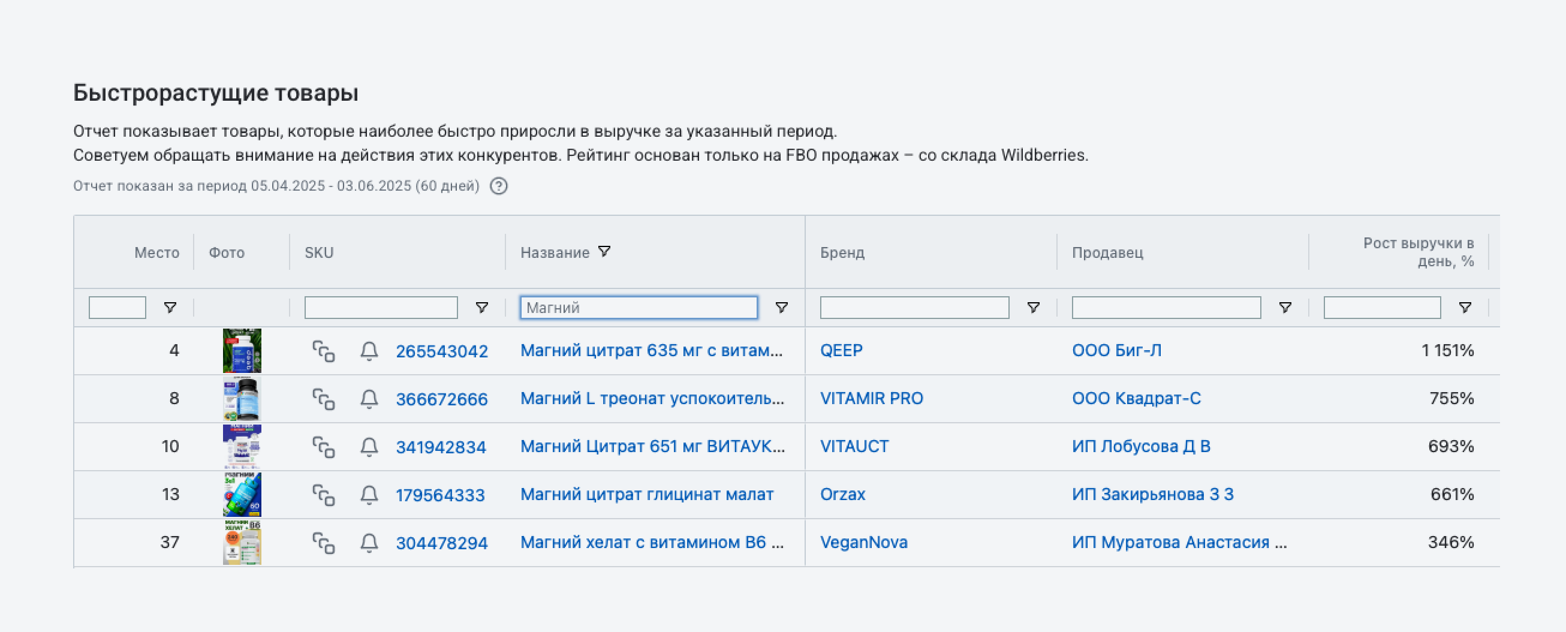1566x632 pixels.
Task: Open SKU link 341942834
Action: pos(441,448)
